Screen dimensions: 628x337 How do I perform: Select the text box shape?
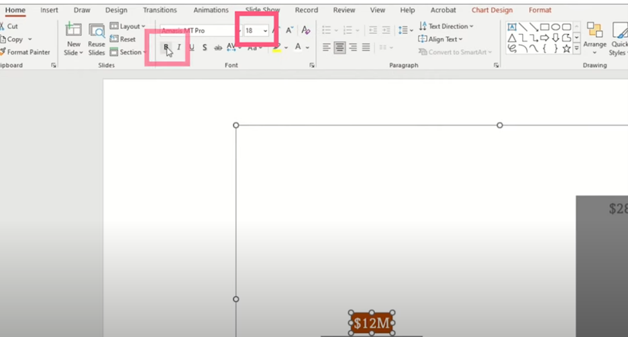[512, 27]
